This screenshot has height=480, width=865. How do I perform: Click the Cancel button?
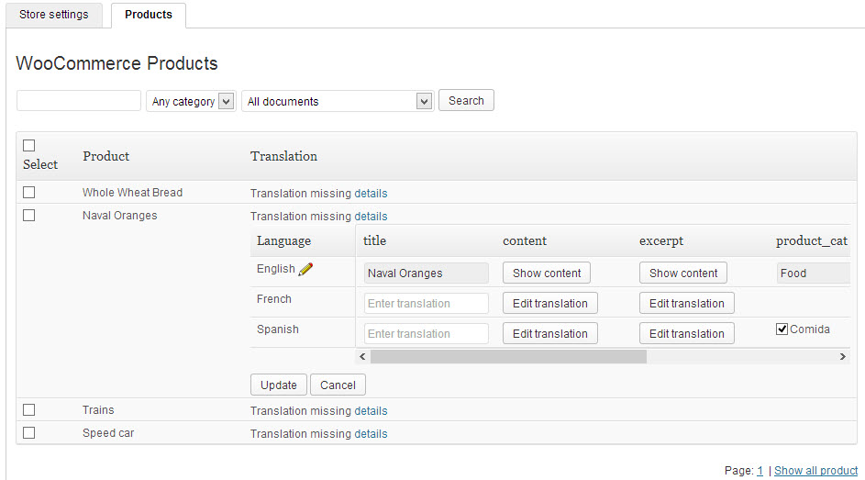(x=338, y=385)
